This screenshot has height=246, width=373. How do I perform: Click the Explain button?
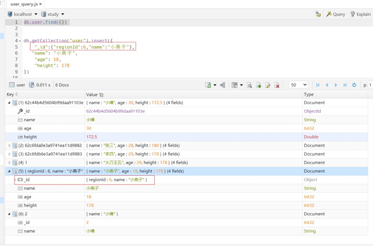click(x=360, y=14)
